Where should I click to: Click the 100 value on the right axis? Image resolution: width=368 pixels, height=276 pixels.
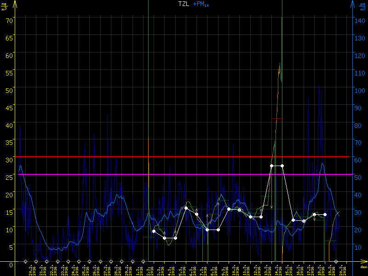point(359,90)
